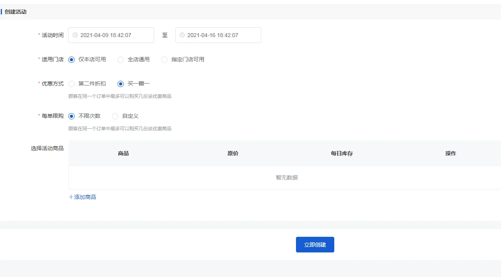Click the 选择活动商品 label
This screenshot has height=277, width=501.
tap(47, 148)
